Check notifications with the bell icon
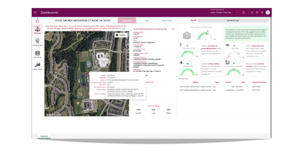304x152 pixels. tap(262, 12)
